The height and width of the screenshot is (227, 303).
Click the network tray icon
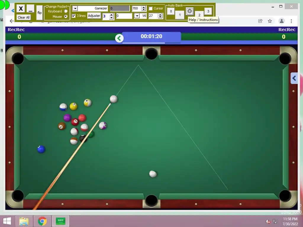coord(275,221)
